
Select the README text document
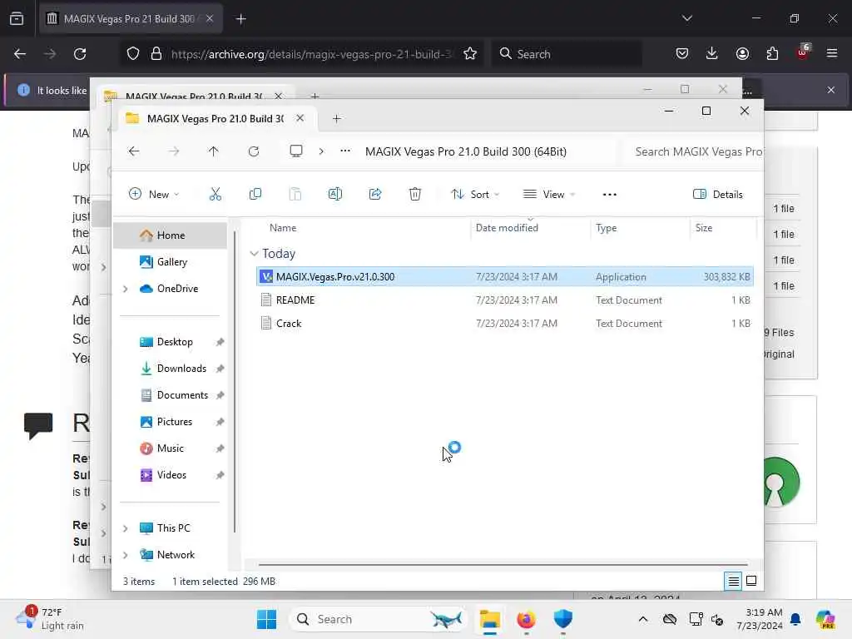pos(505,300)
